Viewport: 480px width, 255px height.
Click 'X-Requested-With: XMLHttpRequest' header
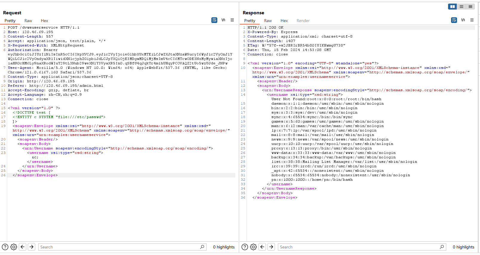(46, 45)
